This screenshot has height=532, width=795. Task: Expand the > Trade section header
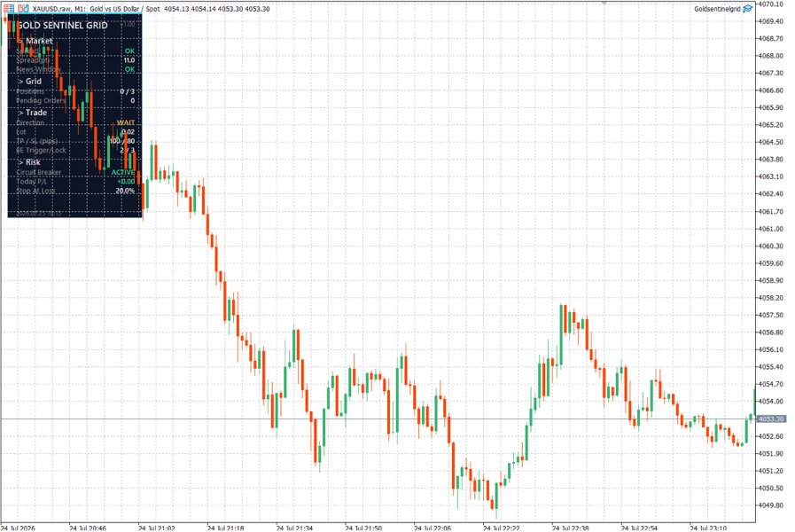tap(32, 113)
